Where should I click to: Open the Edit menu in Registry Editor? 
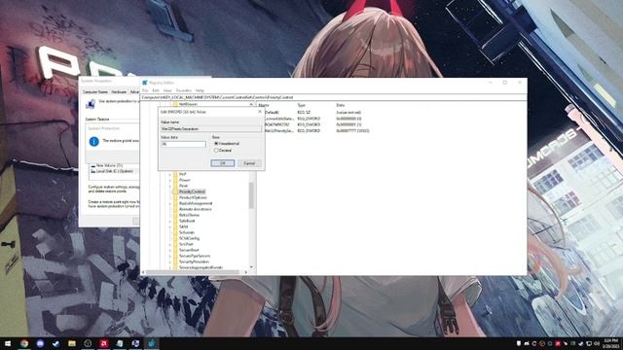[x=156, y=90]
